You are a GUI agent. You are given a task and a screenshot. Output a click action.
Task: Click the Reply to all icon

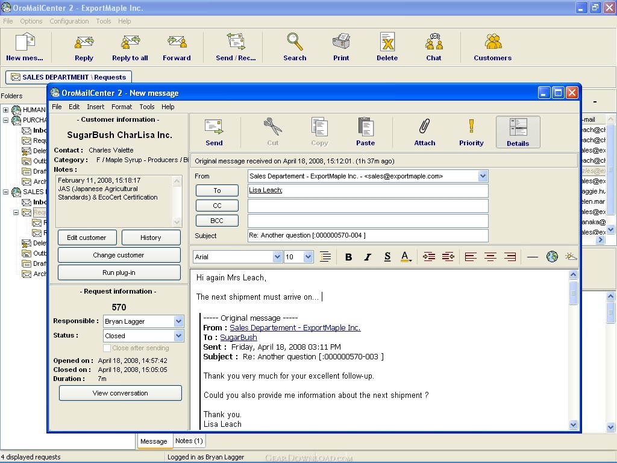point(130,47)
